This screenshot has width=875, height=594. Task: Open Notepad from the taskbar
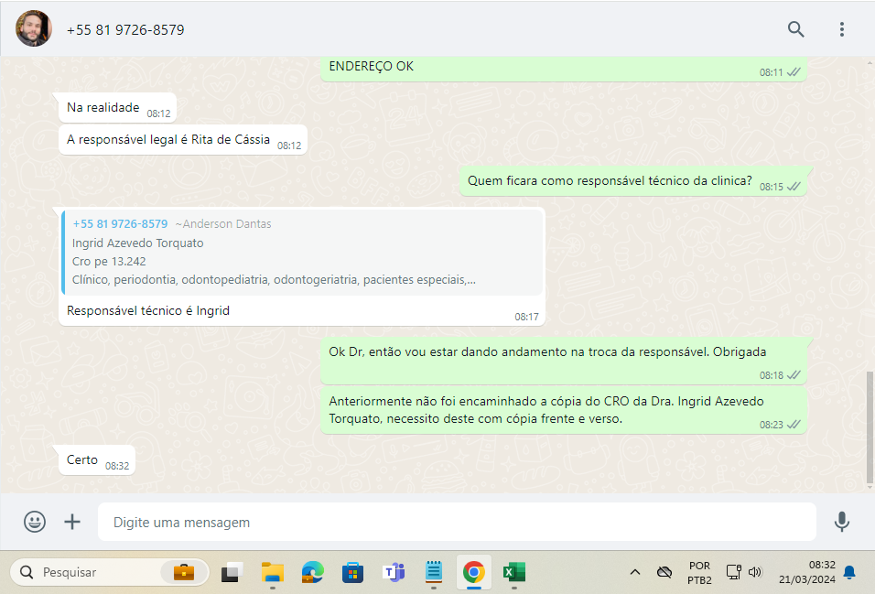434,572
